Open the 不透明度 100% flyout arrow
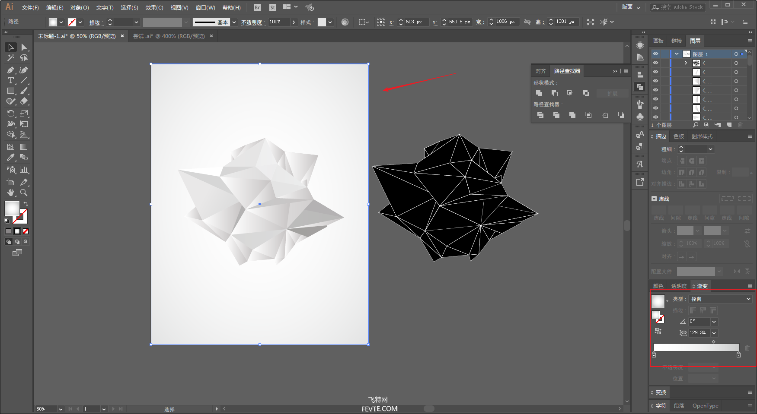 tap(294, 22)
